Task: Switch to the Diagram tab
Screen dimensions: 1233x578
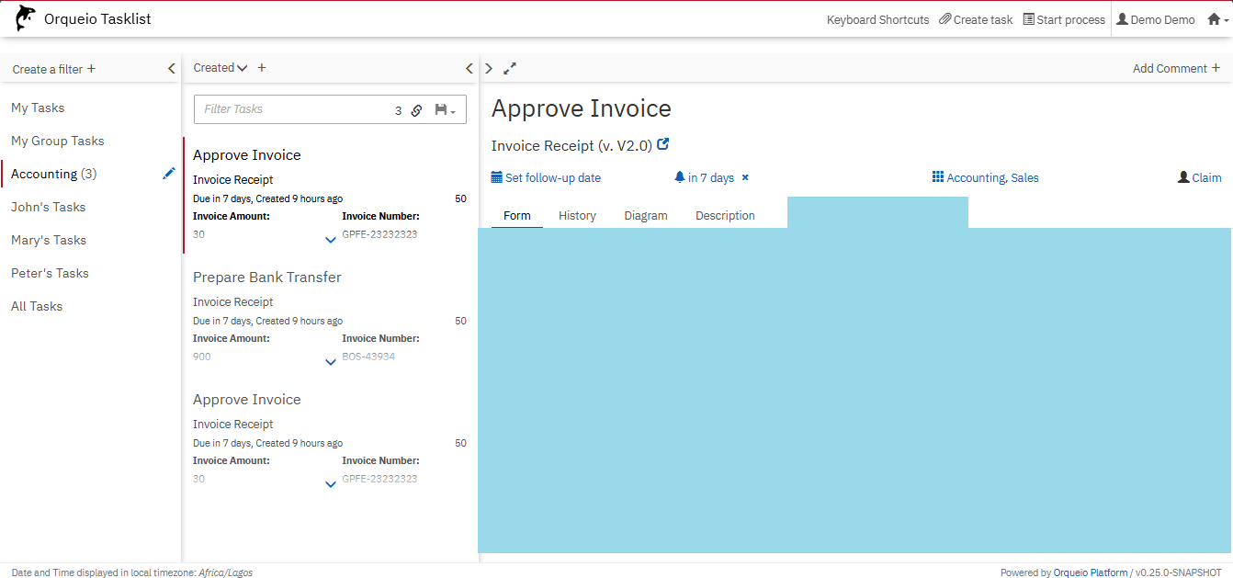Action: point(645,216)
